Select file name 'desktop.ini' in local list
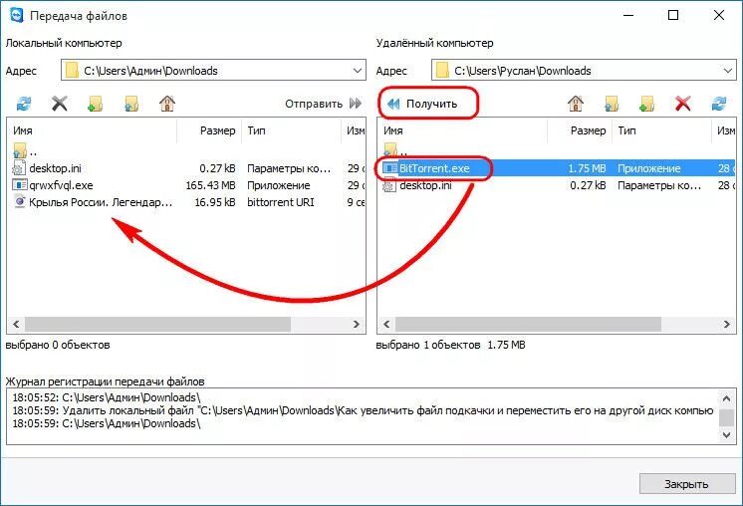This screenshot has width=743, height=506. [55, 168]
